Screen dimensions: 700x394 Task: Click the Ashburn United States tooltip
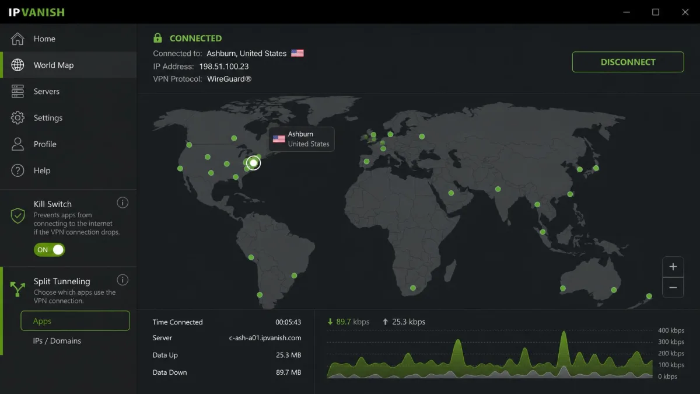point(302,139)
